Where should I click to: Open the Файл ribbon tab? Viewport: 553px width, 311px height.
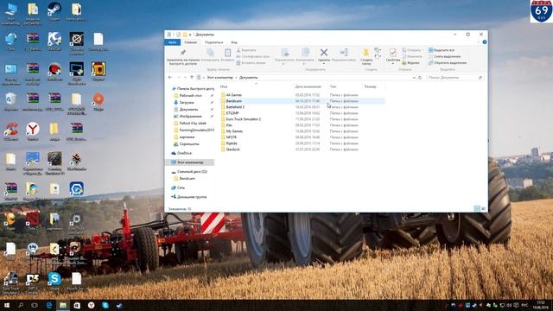[x=173, y=42]
